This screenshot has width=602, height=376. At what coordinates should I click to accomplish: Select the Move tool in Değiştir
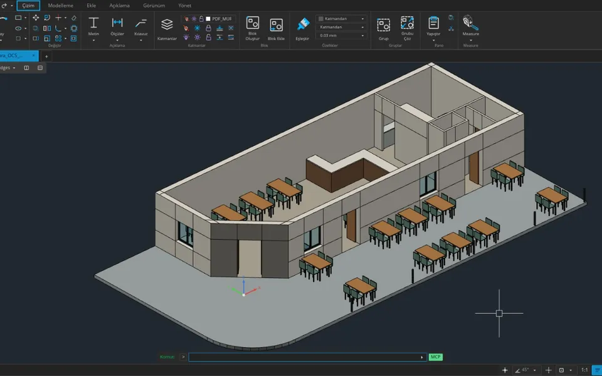click(x=36, y=18)
